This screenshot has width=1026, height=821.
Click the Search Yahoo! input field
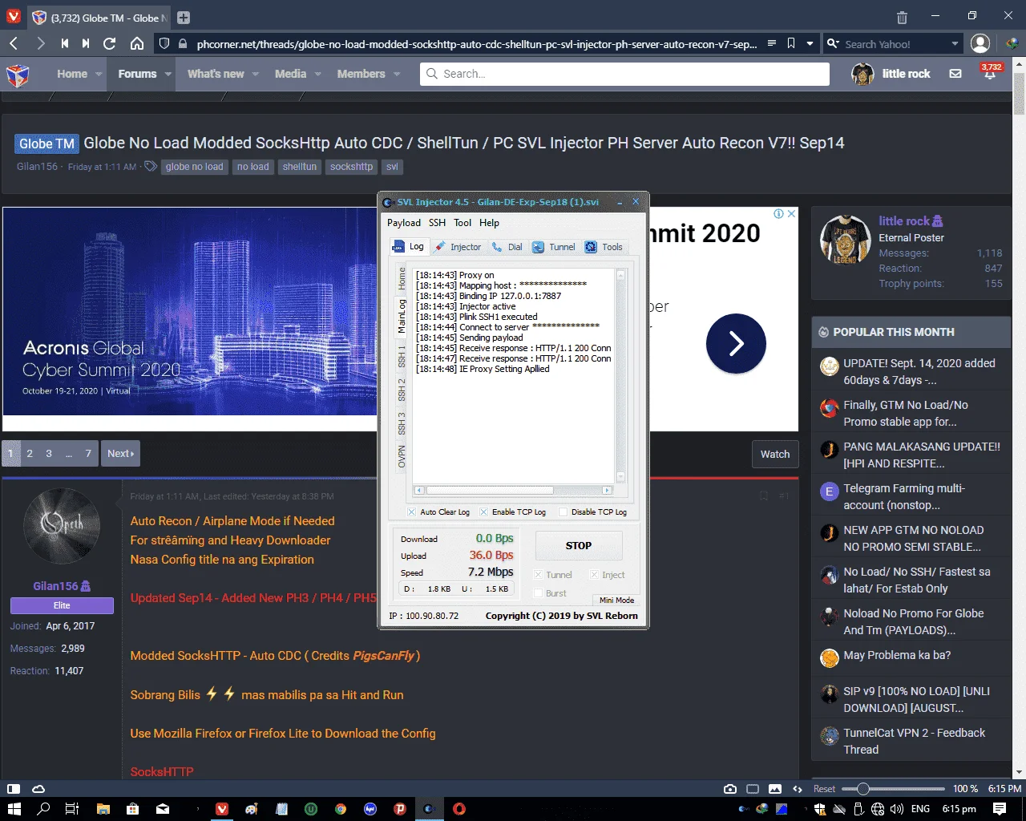click(895, 44)
